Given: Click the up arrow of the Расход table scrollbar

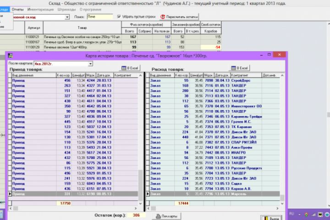Looking at the screenshot, I should [x=282, y=75].
